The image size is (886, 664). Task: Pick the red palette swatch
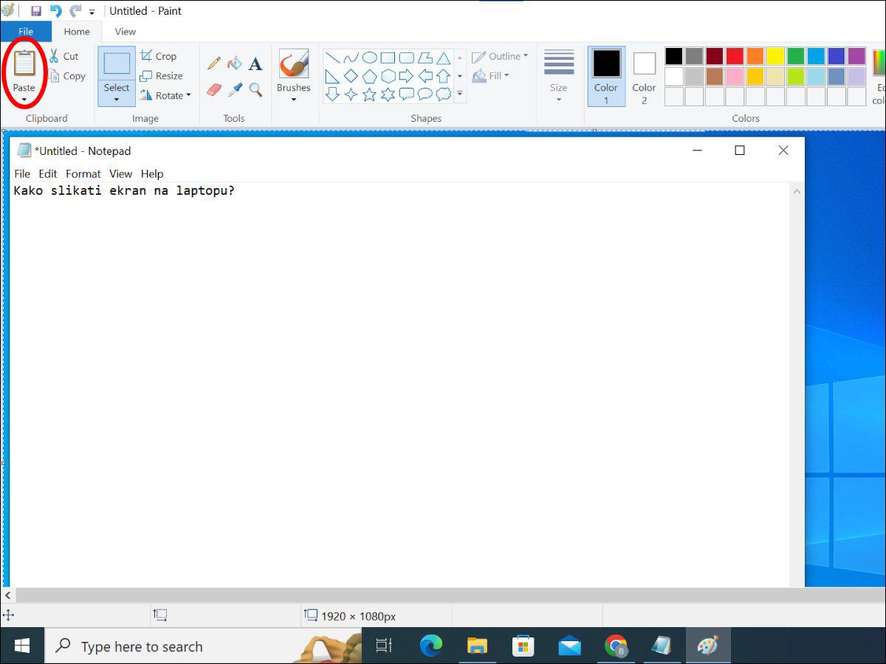735,56
